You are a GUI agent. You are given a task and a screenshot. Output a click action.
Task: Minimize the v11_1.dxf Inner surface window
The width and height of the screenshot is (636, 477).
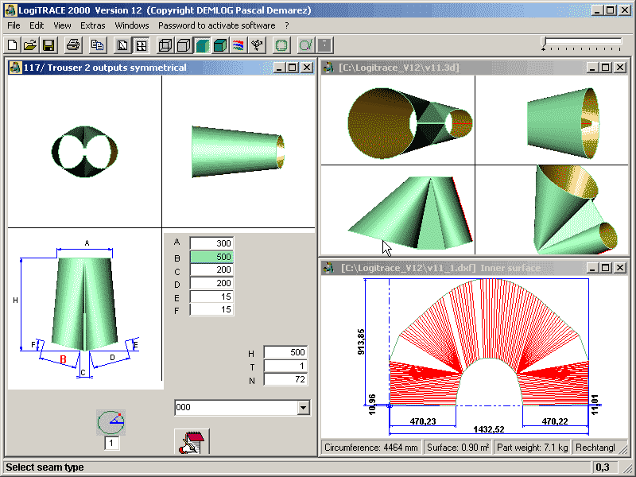click(592, 268)
